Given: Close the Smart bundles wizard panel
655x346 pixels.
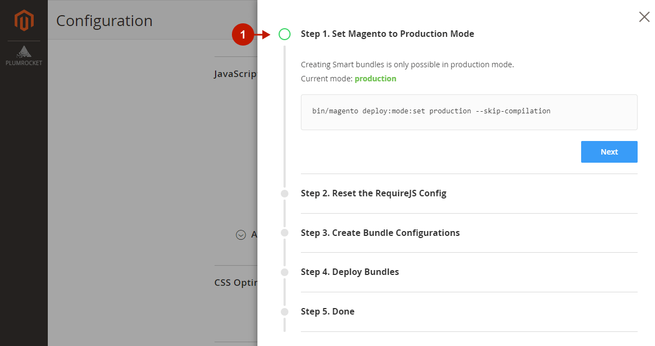Looking at the screenshot, I should click(x=644, y=17).
